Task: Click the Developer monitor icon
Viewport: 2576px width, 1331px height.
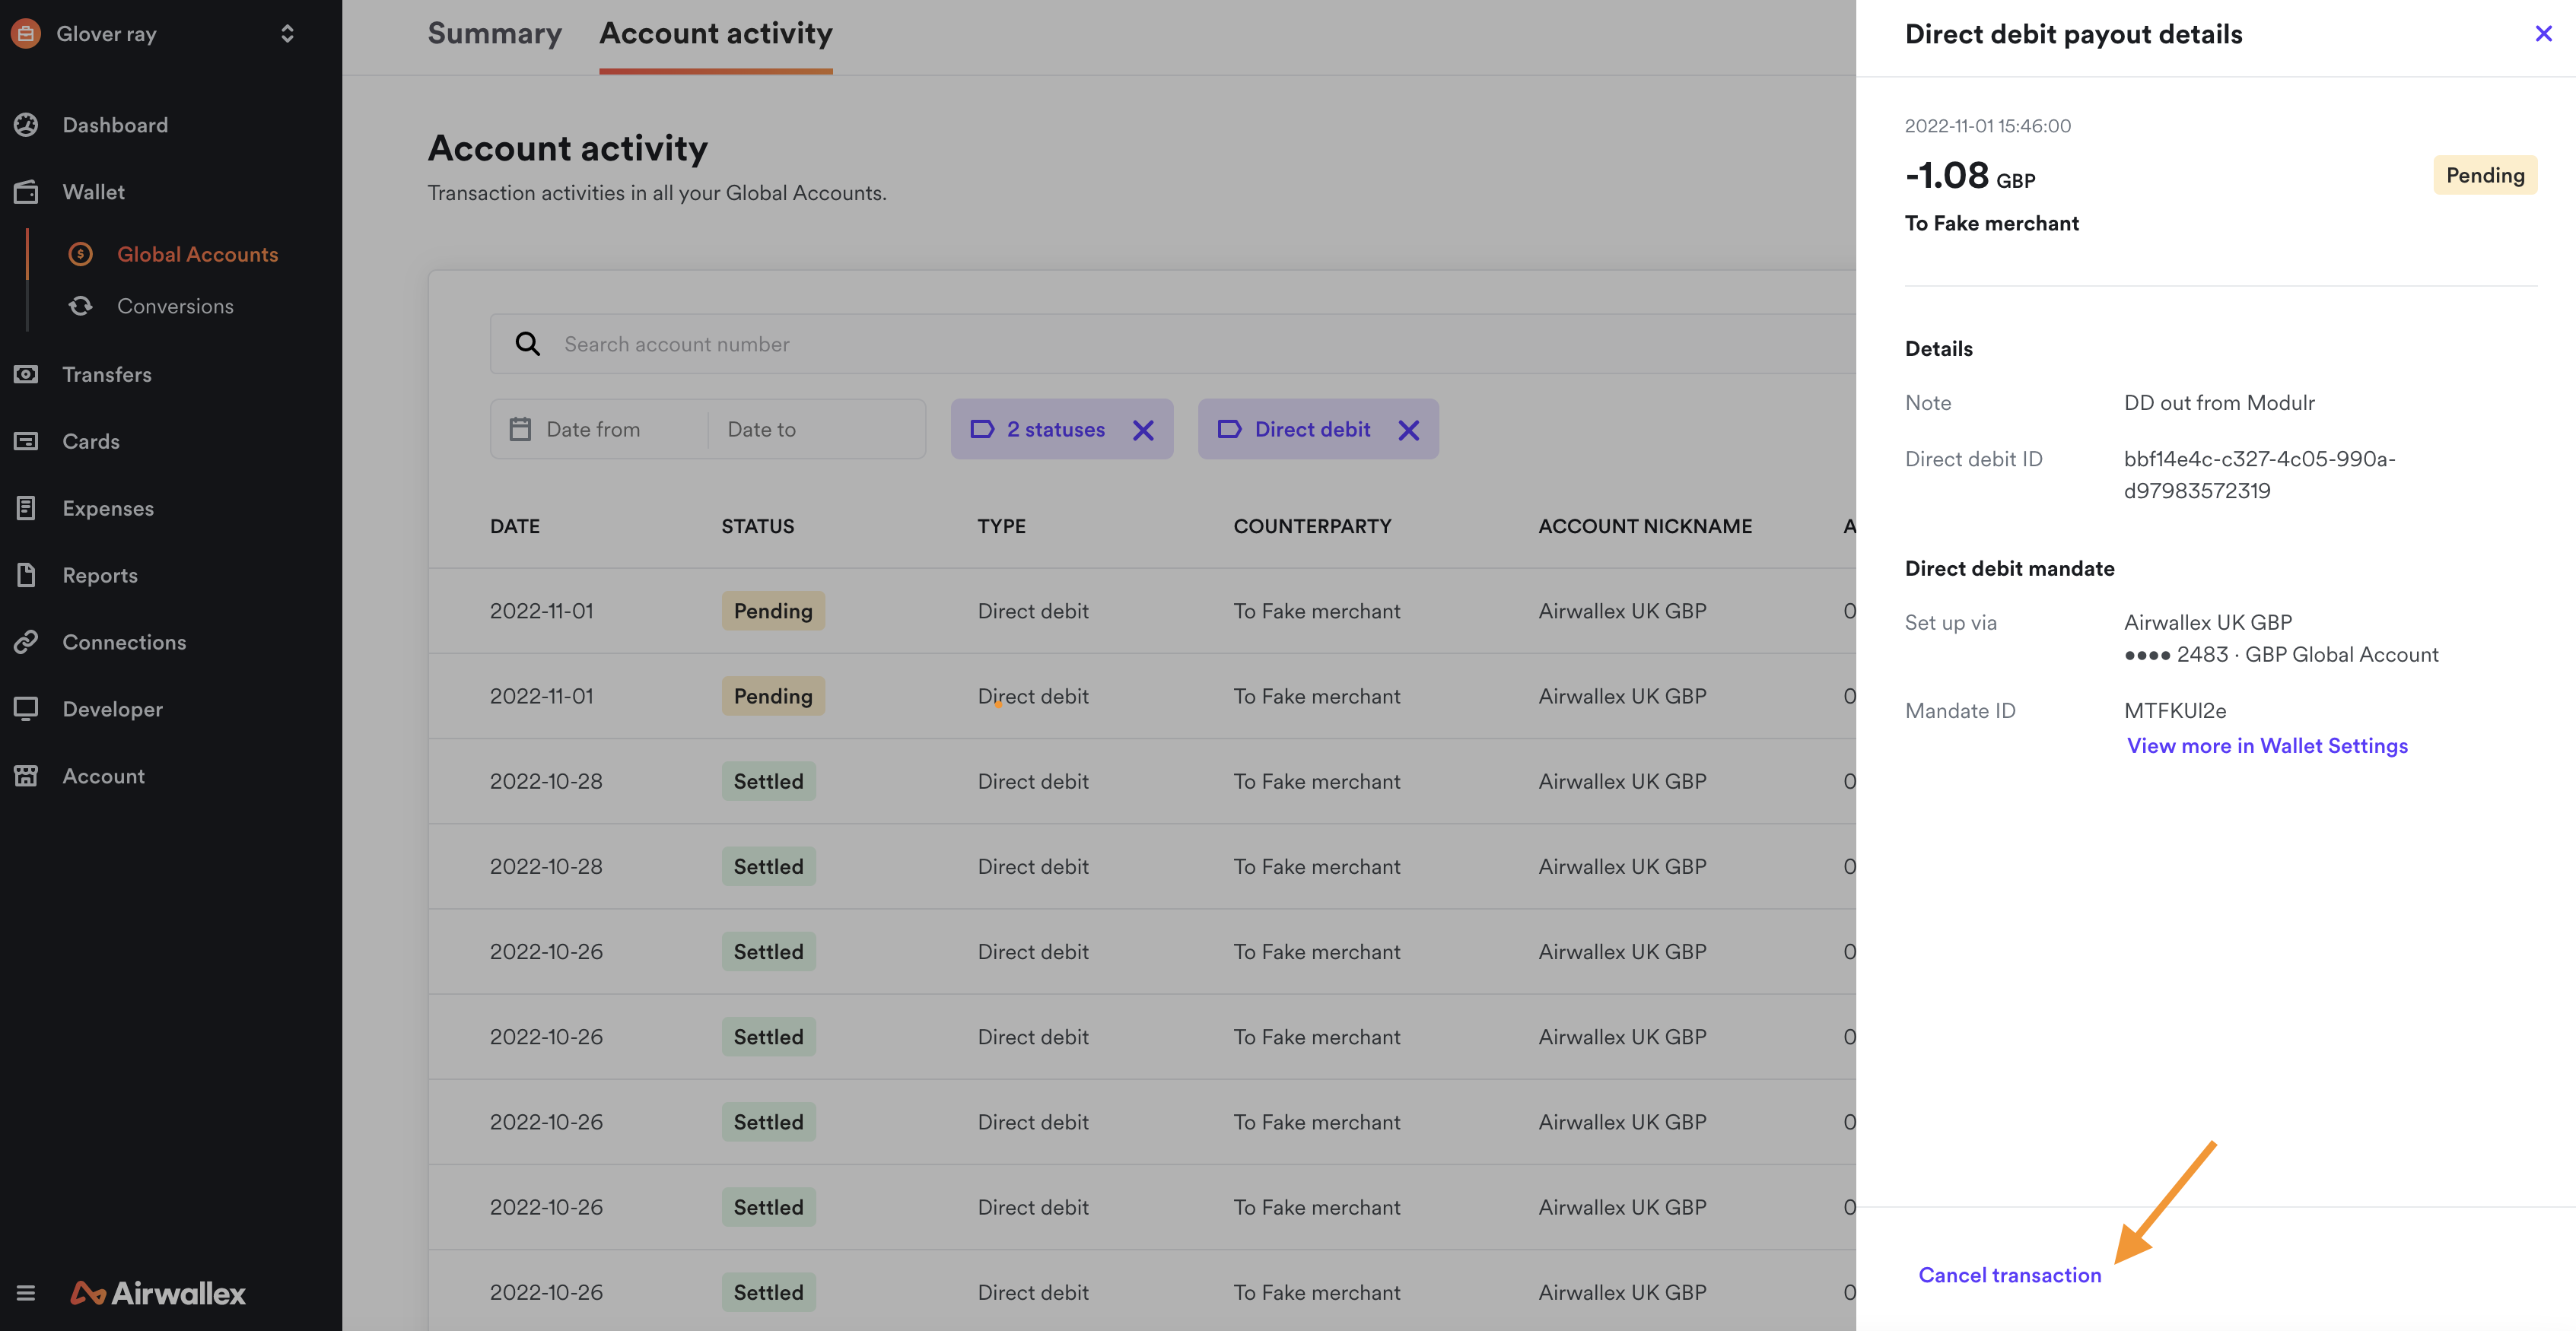Action: coord(26,709)
